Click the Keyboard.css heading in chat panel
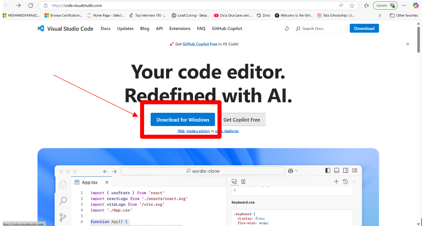The width and height of the screenshot is (422, 226). point(243,202)
